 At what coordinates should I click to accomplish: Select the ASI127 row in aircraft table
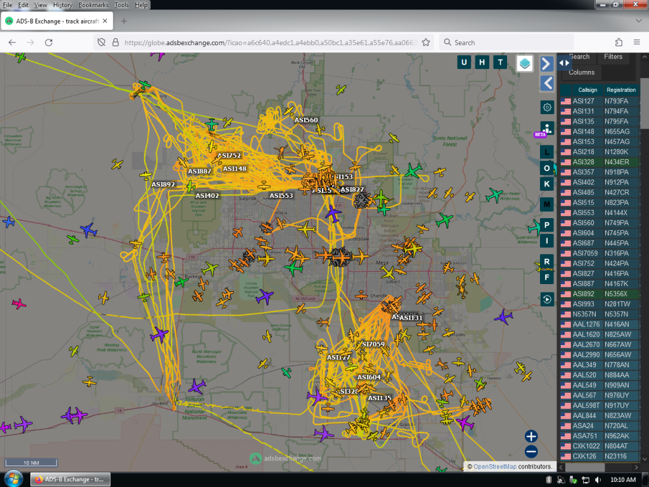point(600,101)
